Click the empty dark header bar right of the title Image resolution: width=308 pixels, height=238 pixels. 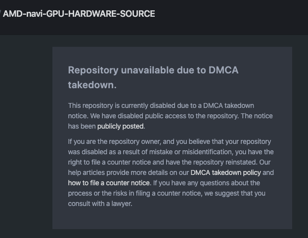232,15
